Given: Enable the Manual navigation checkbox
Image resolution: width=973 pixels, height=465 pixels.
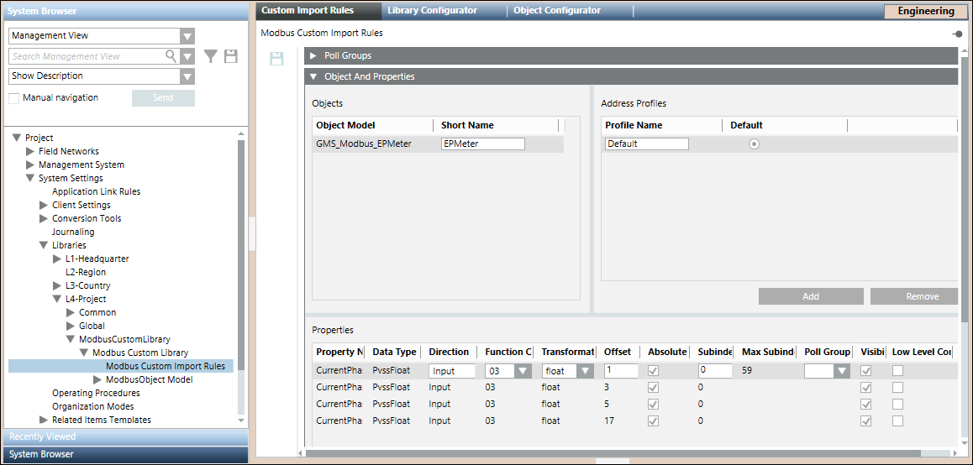Looking at the screenshot, I should pos(14,98).
